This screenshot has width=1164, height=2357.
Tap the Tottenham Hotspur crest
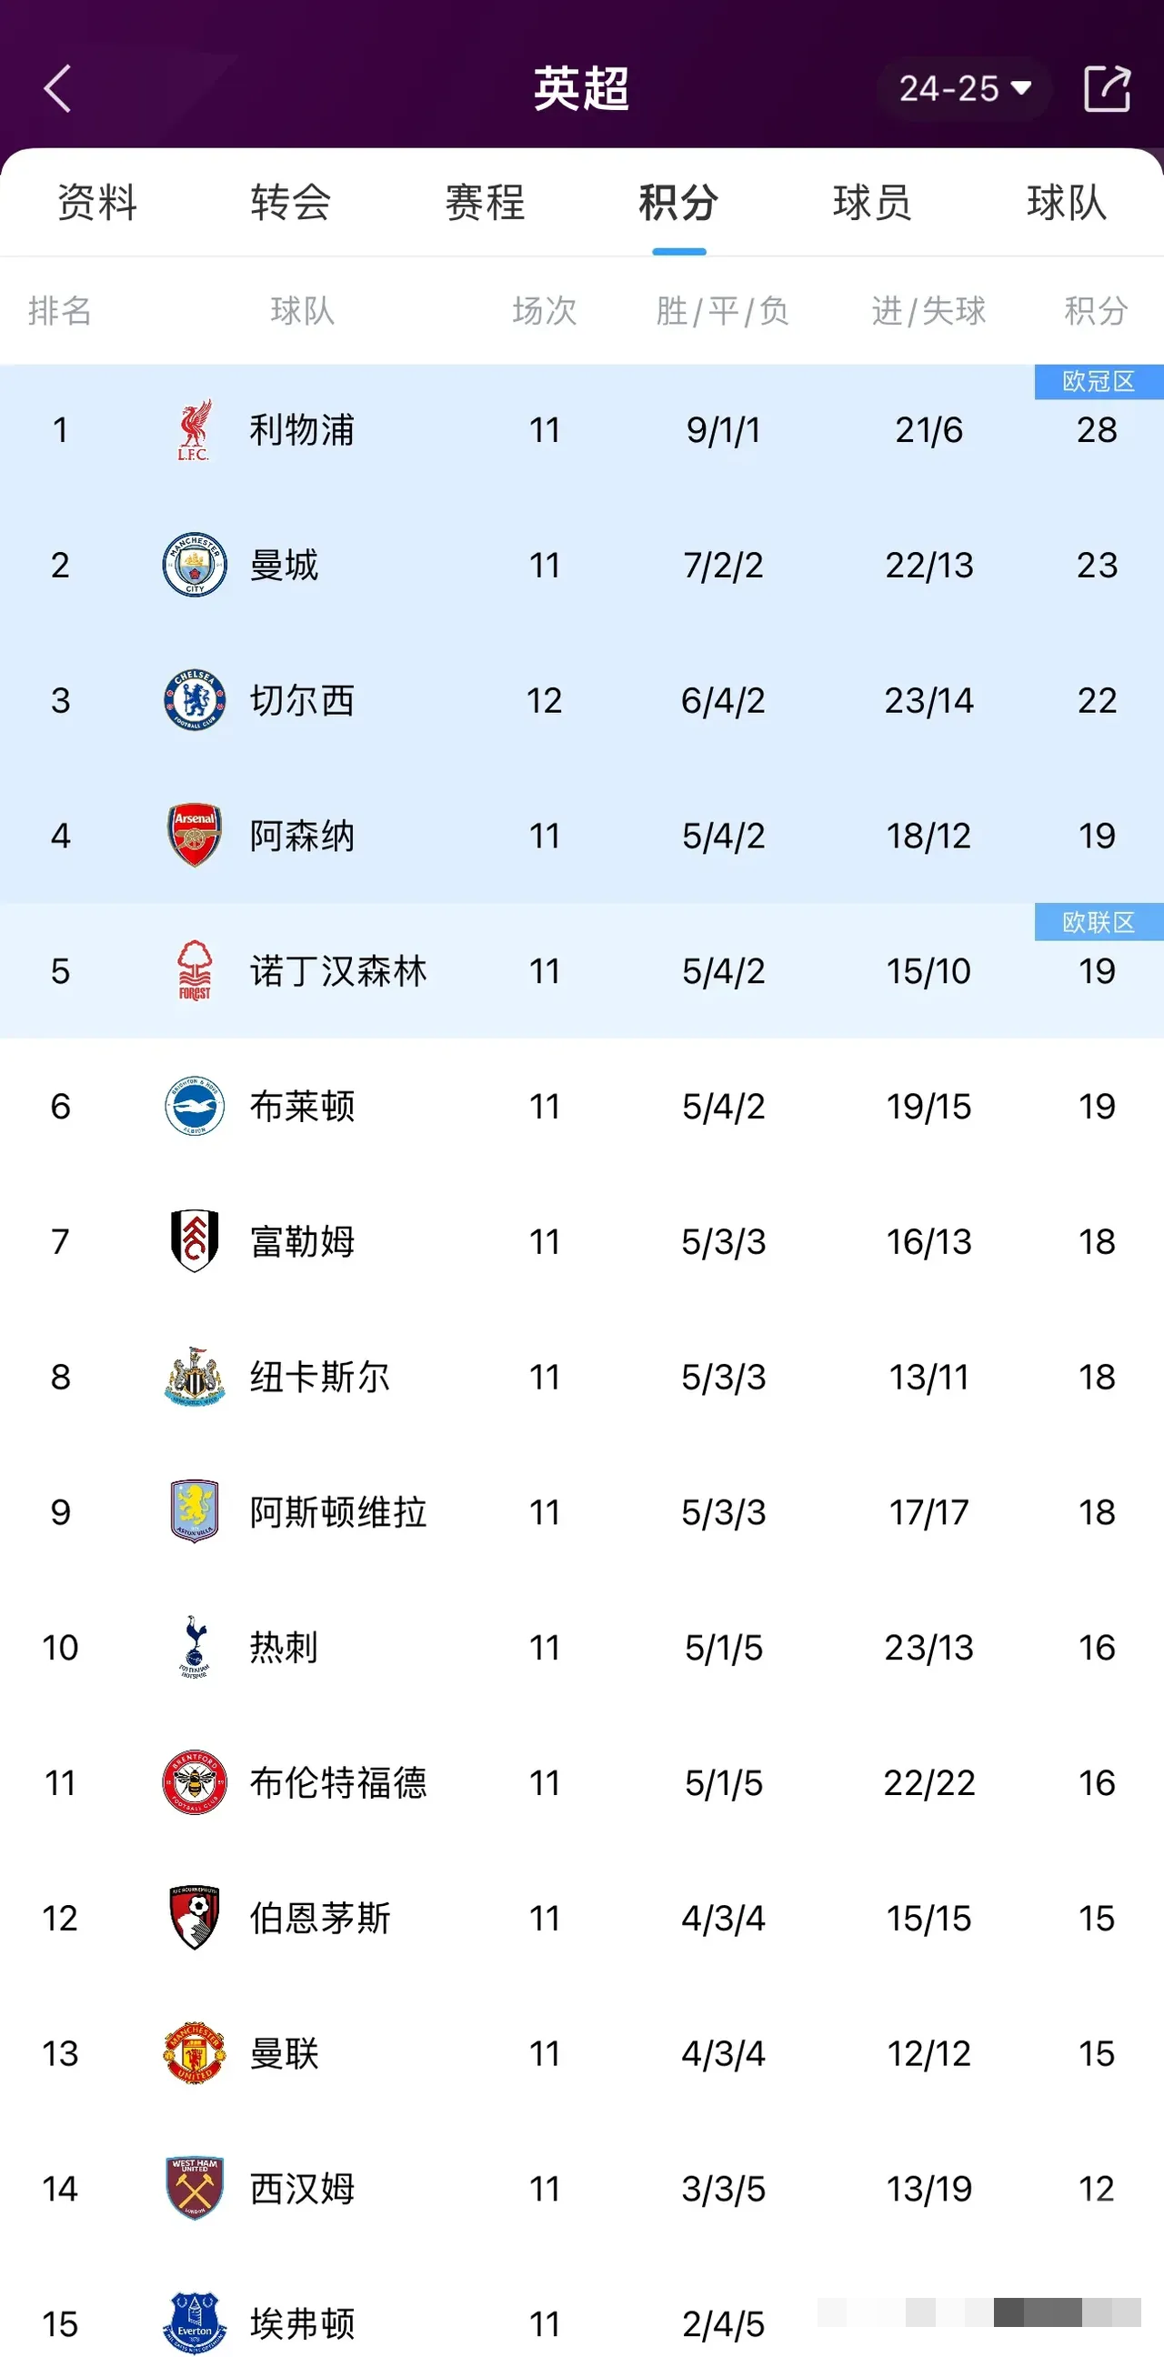pos(194,1647)
